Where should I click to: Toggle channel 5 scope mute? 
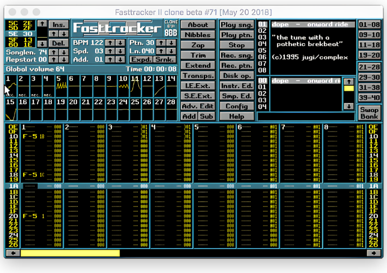point(61,86)
